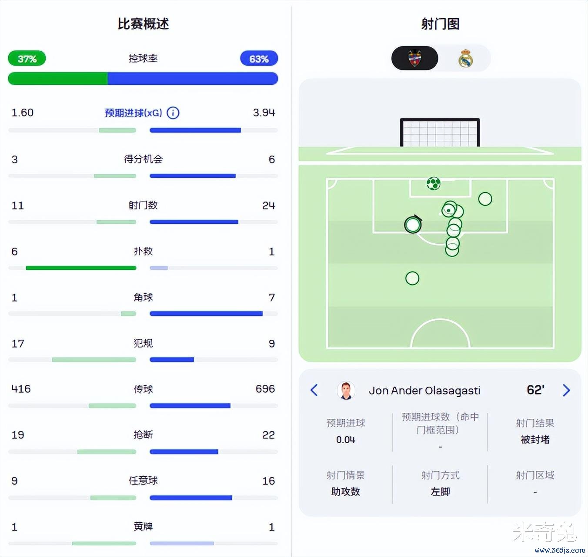The width and height of the screenshot is (588, 557).
Task: Go to previous shot with left arrow
Action: 314,390
